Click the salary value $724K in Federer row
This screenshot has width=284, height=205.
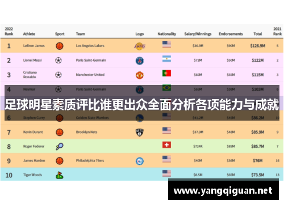198,146
